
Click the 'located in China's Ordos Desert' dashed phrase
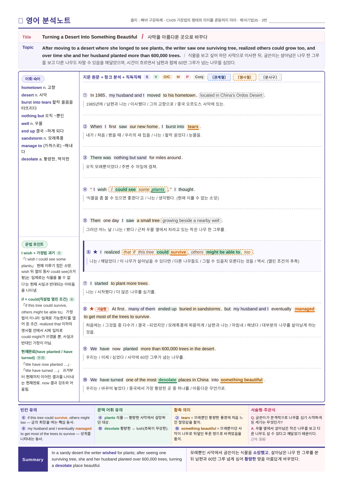[231, 95]
